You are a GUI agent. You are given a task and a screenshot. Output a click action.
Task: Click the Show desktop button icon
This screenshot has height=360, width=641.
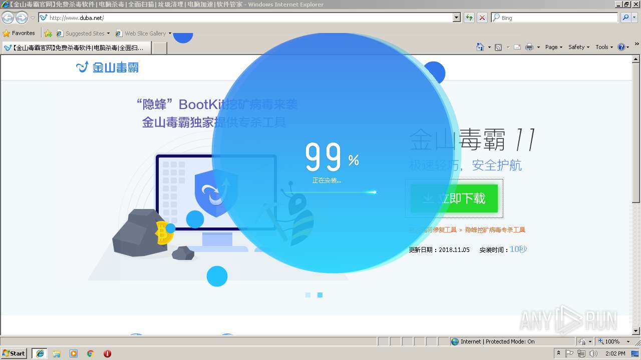coord(635,353)
